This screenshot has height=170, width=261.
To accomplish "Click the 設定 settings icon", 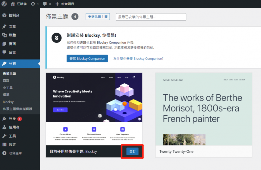I will (x=4, y=144).
